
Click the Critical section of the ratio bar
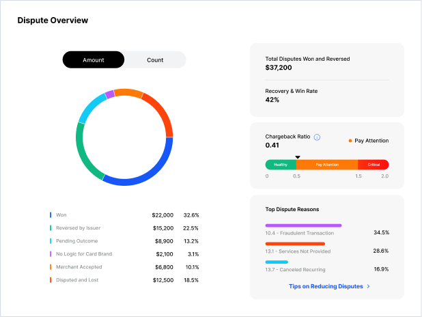click(374, 165)
